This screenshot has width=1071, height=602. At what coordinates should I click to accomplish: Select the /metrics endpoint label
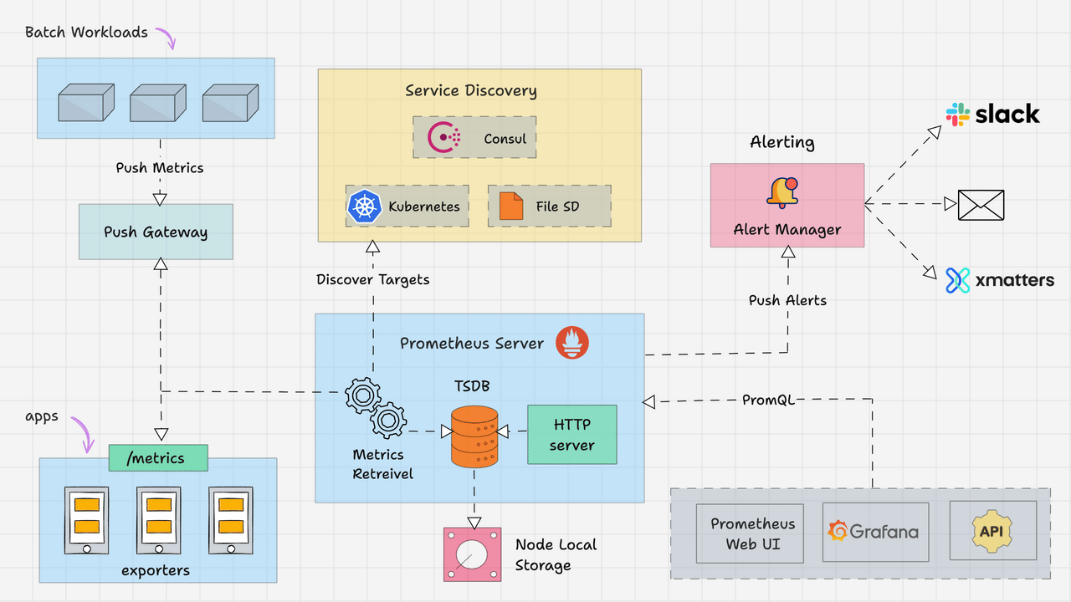pos(158,457)
